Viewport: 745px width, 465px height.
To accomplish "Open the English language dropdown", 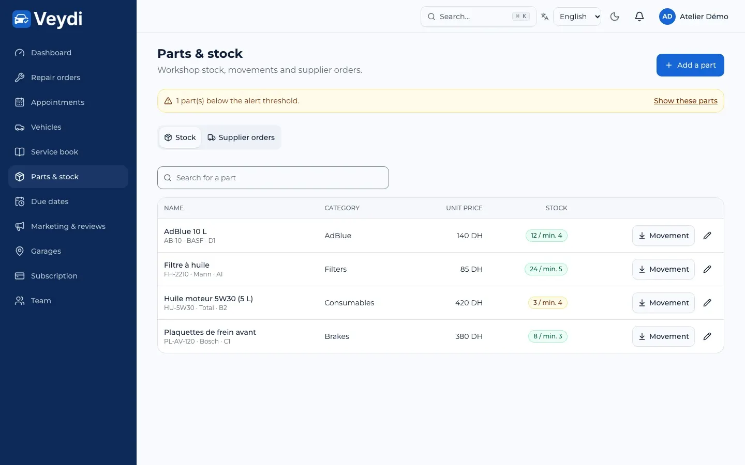I will (x=577, y=17).
